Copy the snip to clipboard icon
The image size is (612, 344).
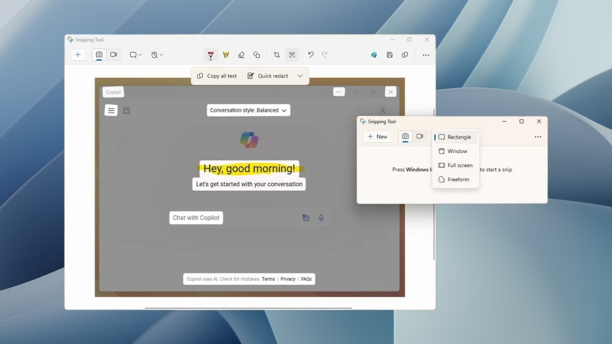pyautogui.click(x=405, y=55)
